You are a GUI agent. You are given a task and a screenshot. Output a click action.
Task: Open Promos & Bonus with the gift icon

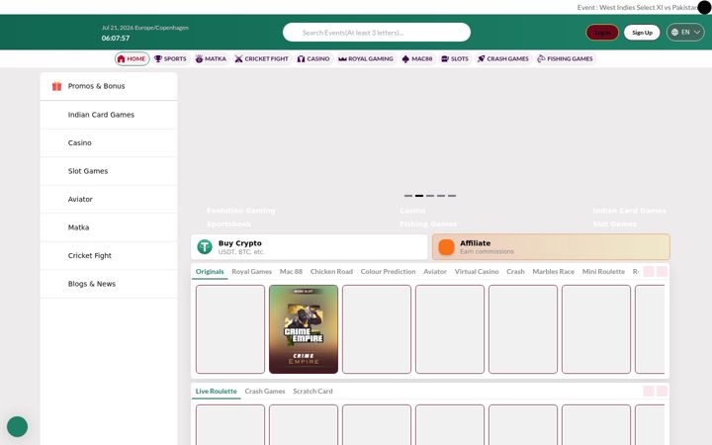pyautogui.click(x=109, y=86)
